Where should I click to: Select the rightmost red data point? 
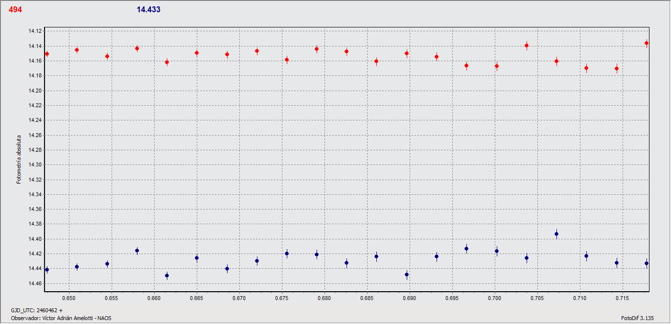pyautogui.click(x=647, y=43)
